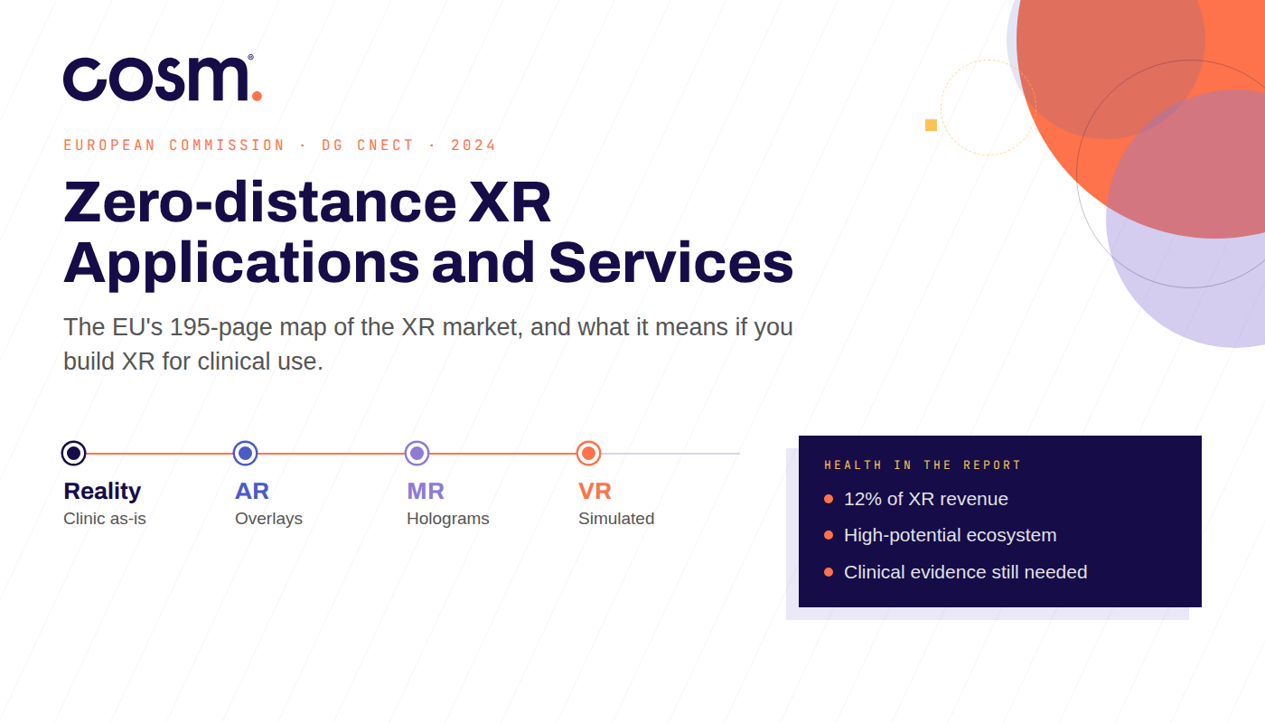Click the "12% of XR revenue" bullet
Viewport: 1265px width, 723px height.
pos(916,499)
